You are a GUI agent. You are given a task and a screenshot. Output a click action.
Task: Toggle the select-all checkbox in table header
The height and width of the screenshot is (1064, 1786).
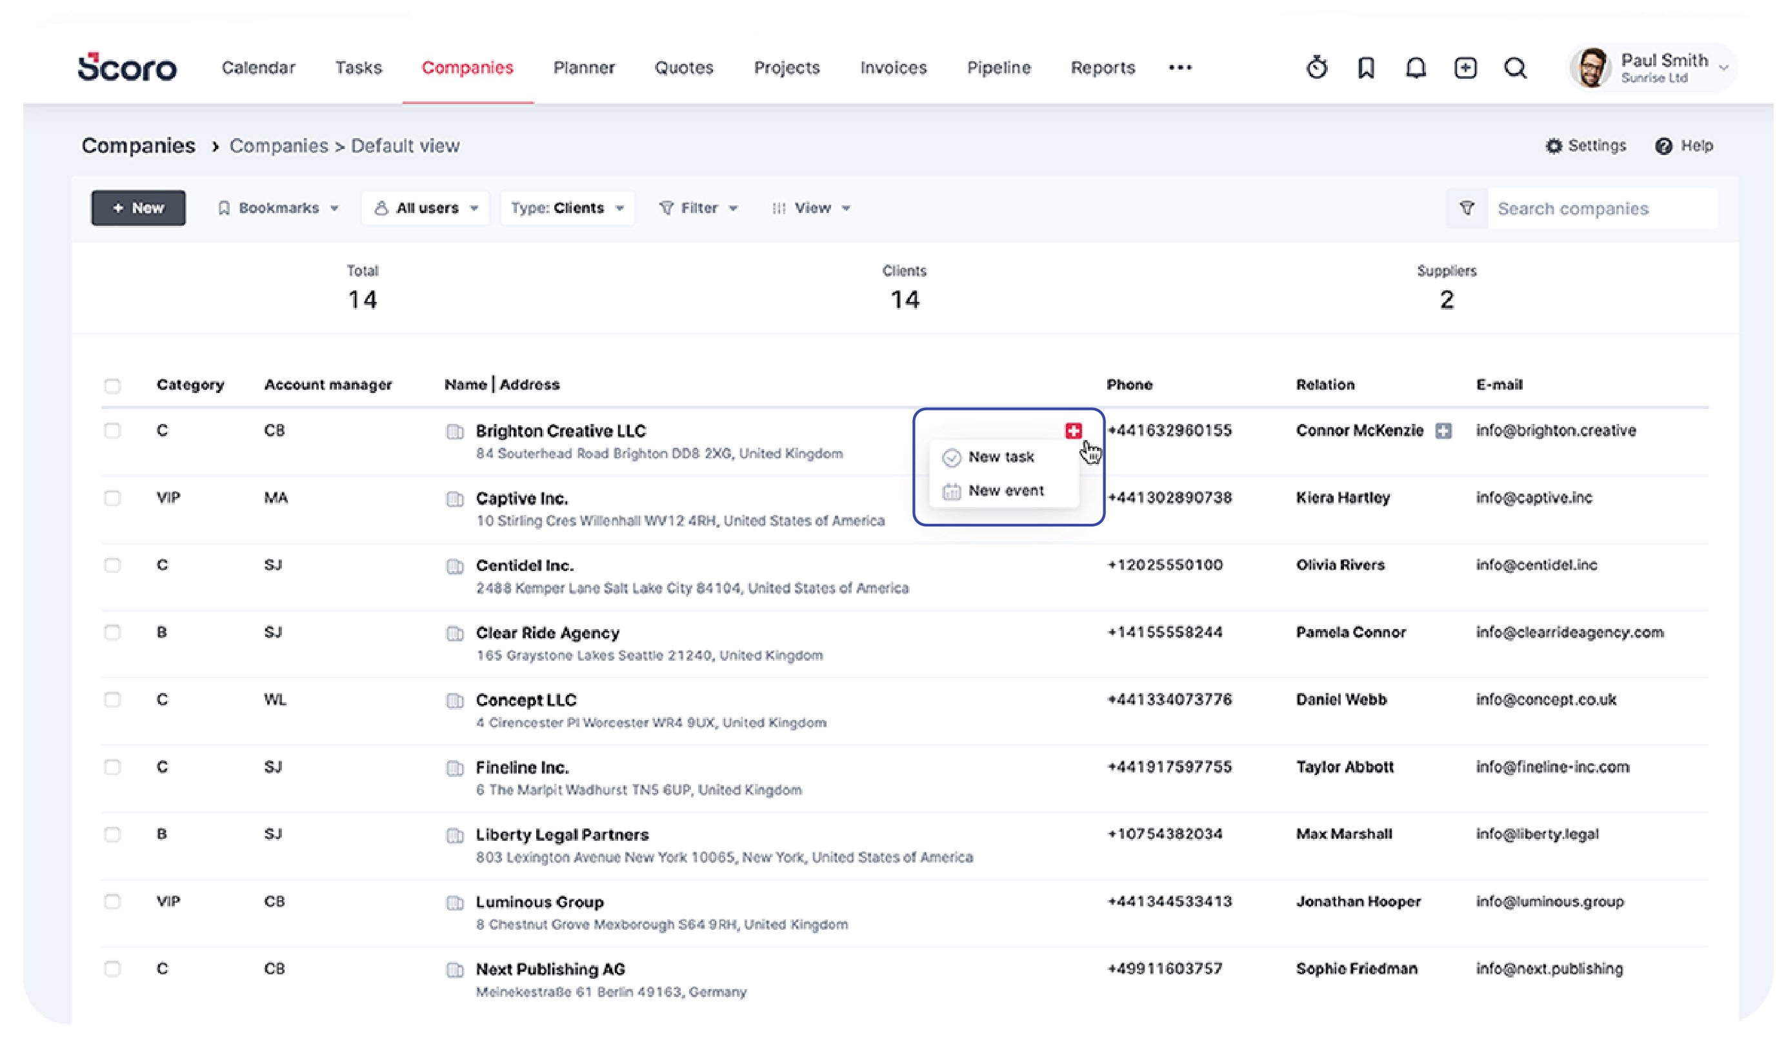tap(112, 387)
